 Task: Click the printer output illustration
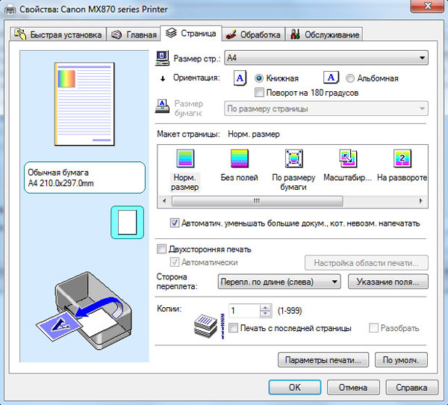(84, 311)
